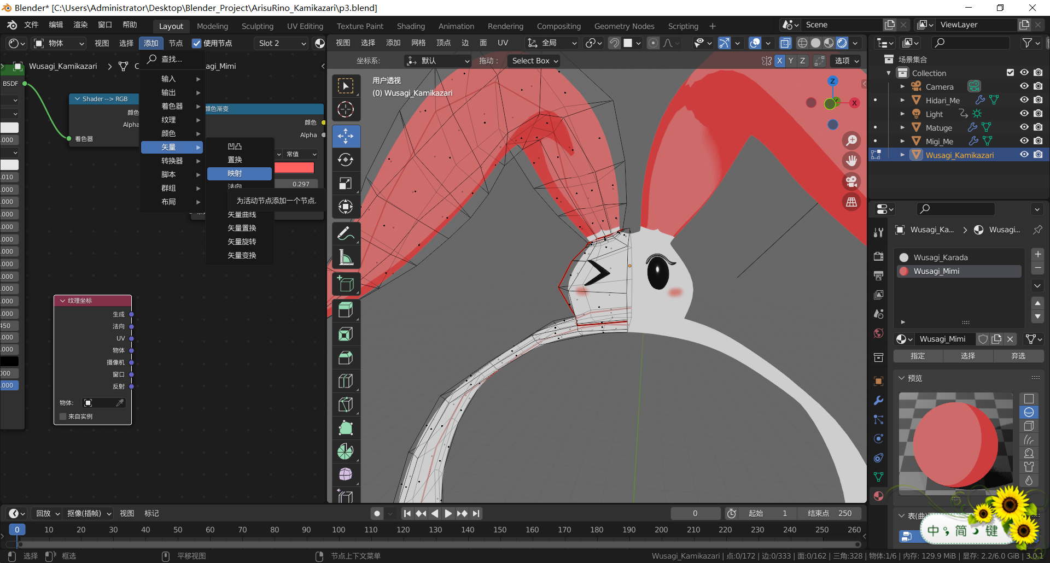Screen dimensions: 1050x563
Task: Enable the 来自实例 checkbox
Action: (63, 417)
